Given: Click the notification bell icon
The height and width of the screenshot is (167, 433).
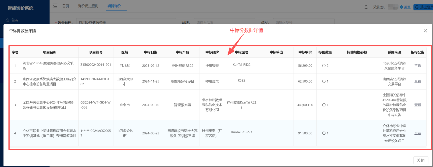Looking at the screenshot, I should tap(366, 7).
